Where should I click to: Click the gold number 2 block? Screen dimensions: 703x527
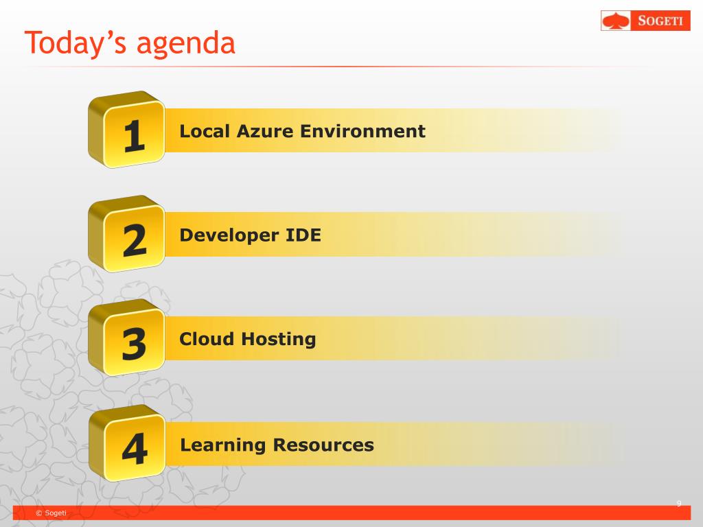[x=127, y=234]
